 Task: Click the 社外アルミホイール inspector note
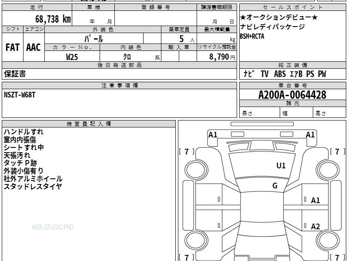pyautogui.click(x=33, y=179)
